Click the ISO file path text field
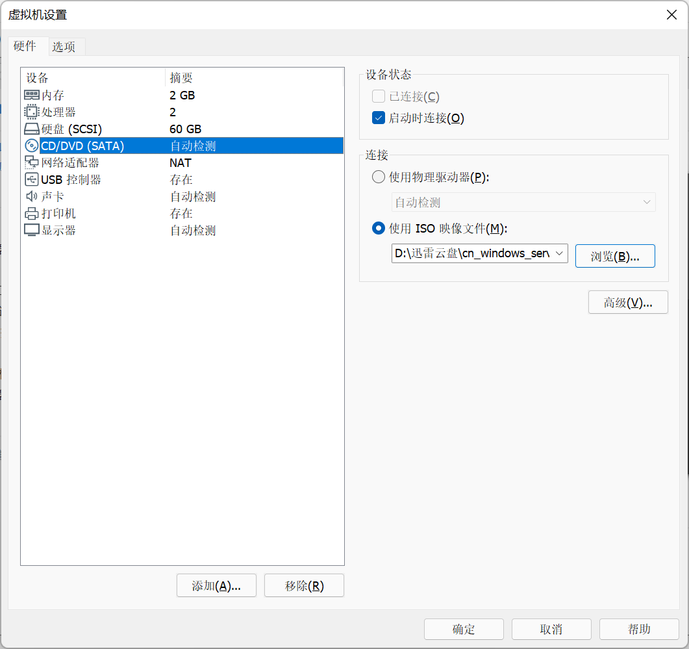The image size is (689, 649). point(472,253)
